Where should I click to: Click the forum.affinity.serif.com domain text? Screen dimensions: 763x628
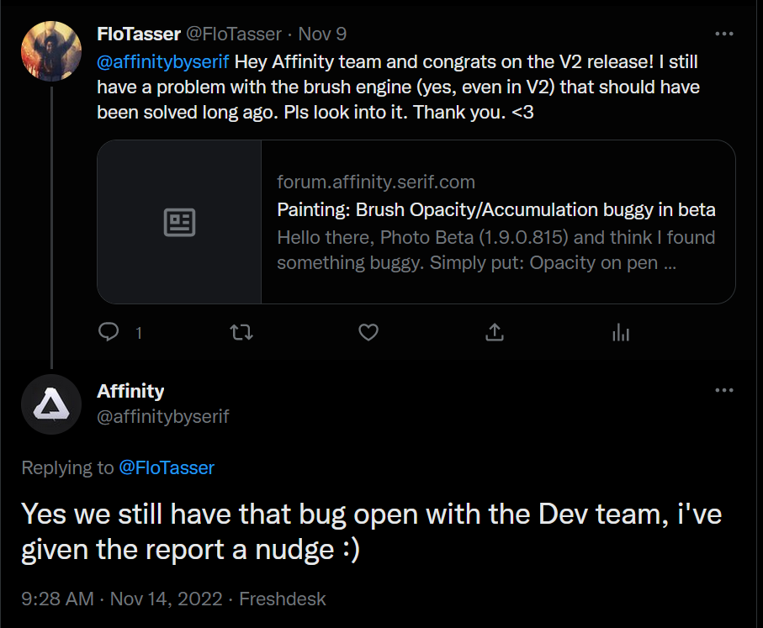tap(376, 182)
